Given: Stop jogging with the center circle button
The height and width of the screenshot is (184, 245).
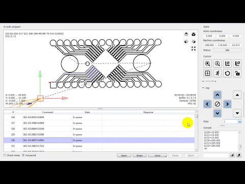Looking at the screenshot, I should 217,104.
